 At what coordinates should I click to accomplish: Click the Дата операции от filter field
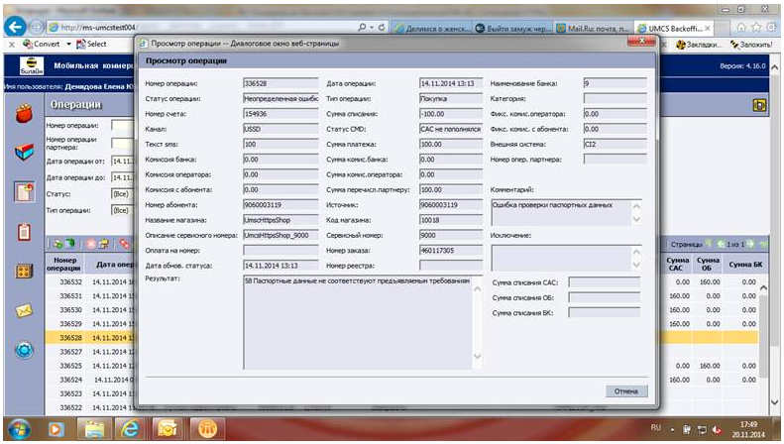(123, 161)
